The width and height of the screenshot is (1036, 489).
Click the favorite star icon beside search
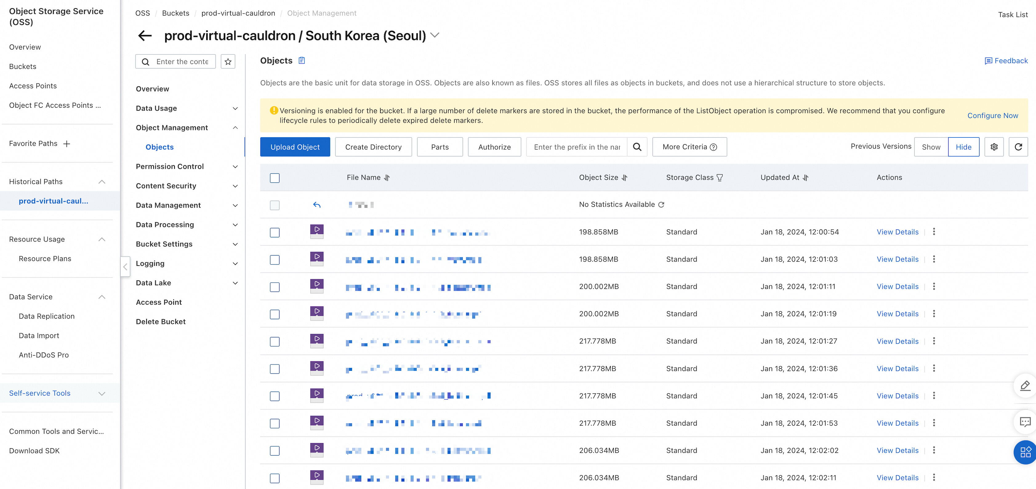pyautogui.click(x=228, y=62)
